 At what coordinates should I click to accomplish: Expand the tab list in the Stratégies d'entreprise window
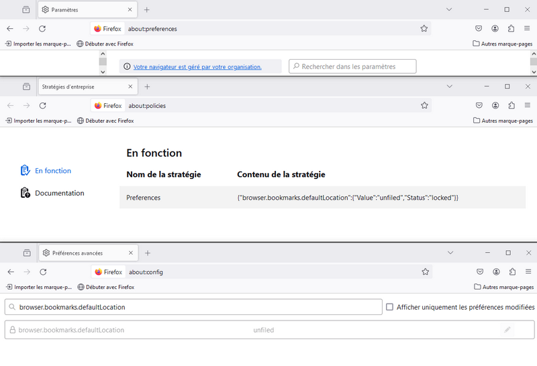coord(450,86)
